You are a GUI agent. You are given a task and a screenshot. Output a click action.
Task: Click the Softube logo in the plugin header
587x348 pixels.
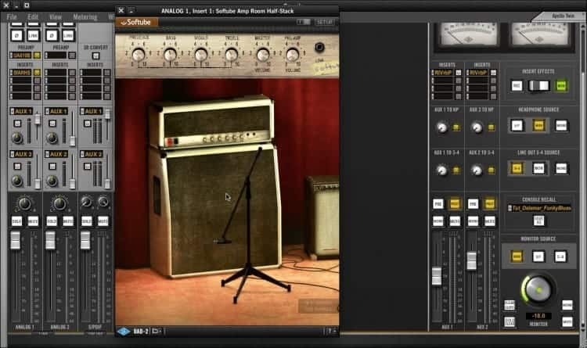pos(136,22)
